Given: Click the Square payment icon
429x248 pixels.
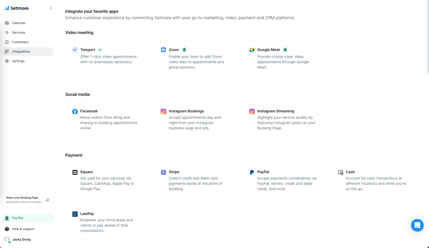Looking at the screenshot, I should (75, 172).
